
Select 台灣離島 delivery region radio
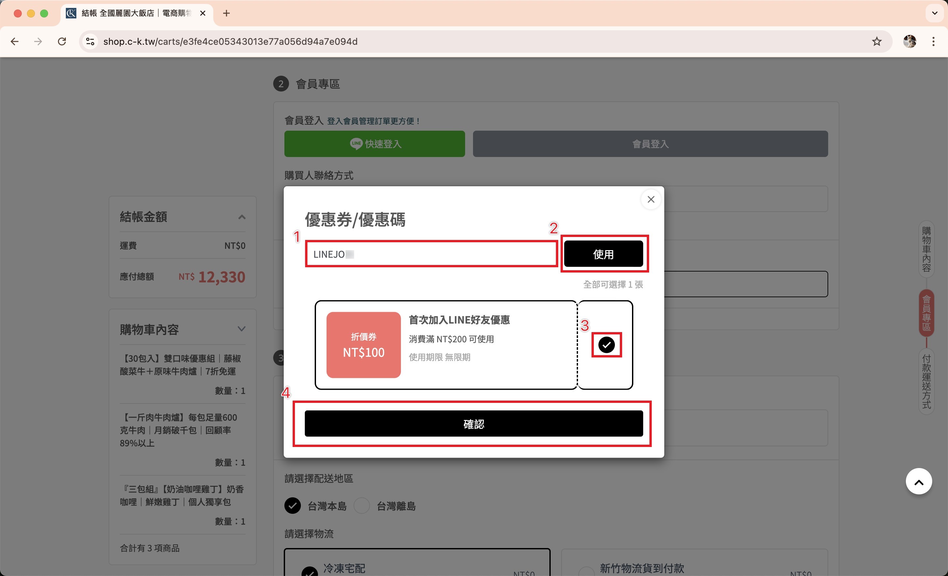(362, 506)
